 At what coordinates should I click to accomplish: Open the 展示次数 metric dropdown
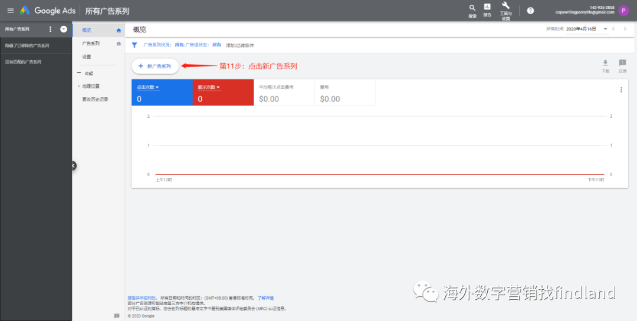tap(209, 87)
